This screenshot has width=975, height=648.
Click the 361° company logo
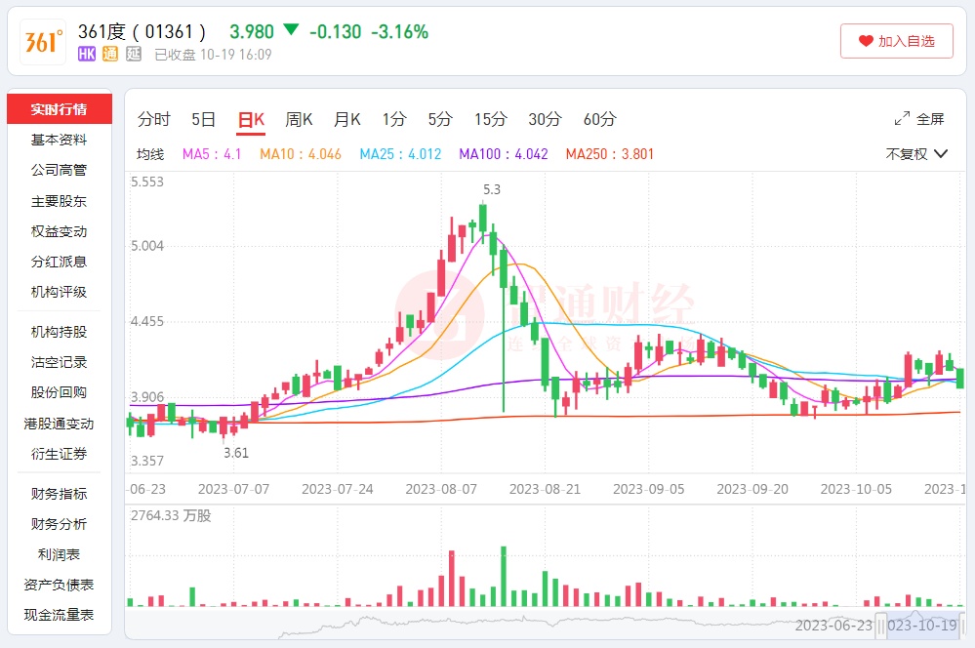pyautogui.click(x=43, y=42)
